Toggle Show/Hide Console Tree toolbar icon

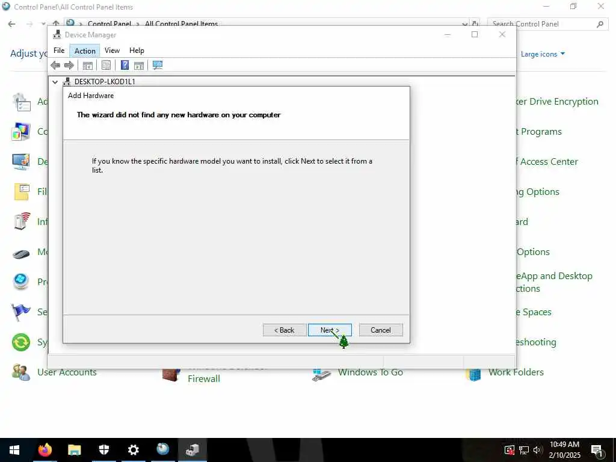(x=88, y=65)
